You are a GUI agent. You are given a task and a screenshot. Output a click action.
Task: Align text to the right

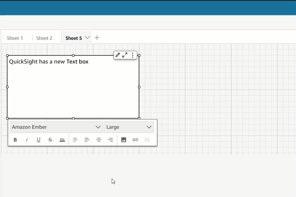[111, 140]
